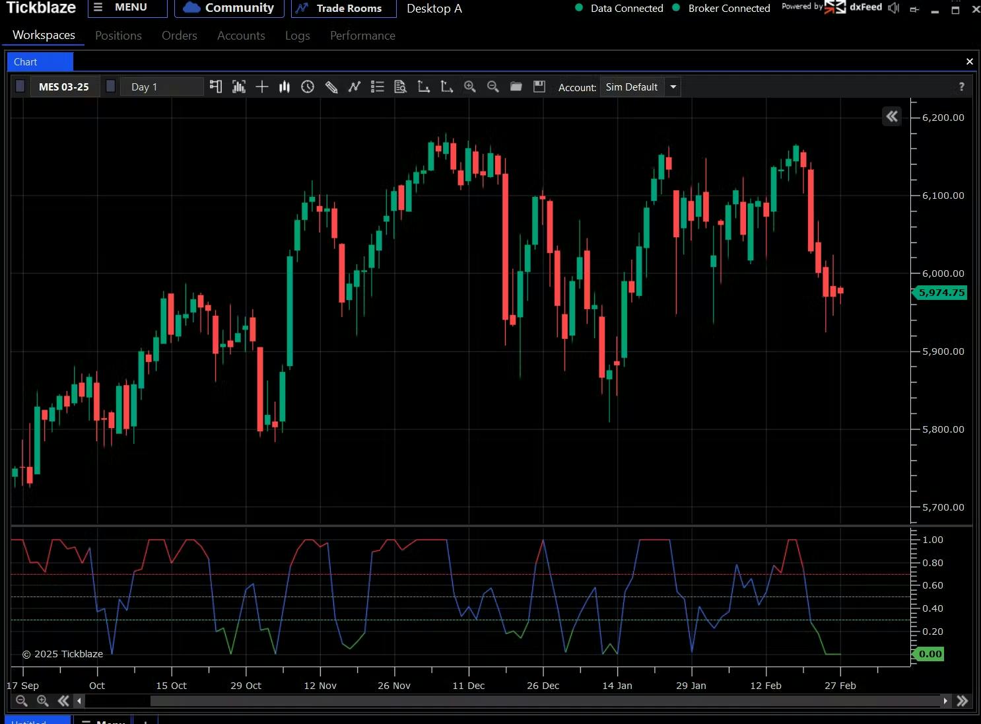The height and width of the screenshot is (724, 981).
Task: Open the MENU hamburger button
Action: (127, 8)
